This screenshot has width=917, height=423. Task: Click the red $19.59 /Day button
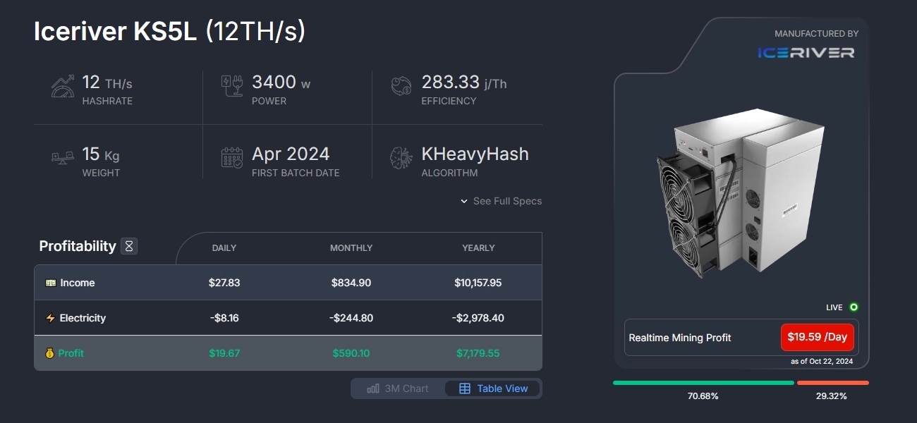point(817,337)
